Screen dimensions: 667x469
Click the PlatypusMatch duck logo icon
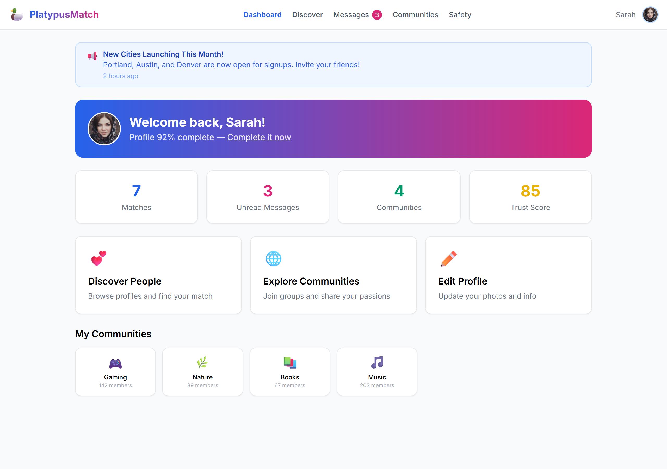(17, 15)
